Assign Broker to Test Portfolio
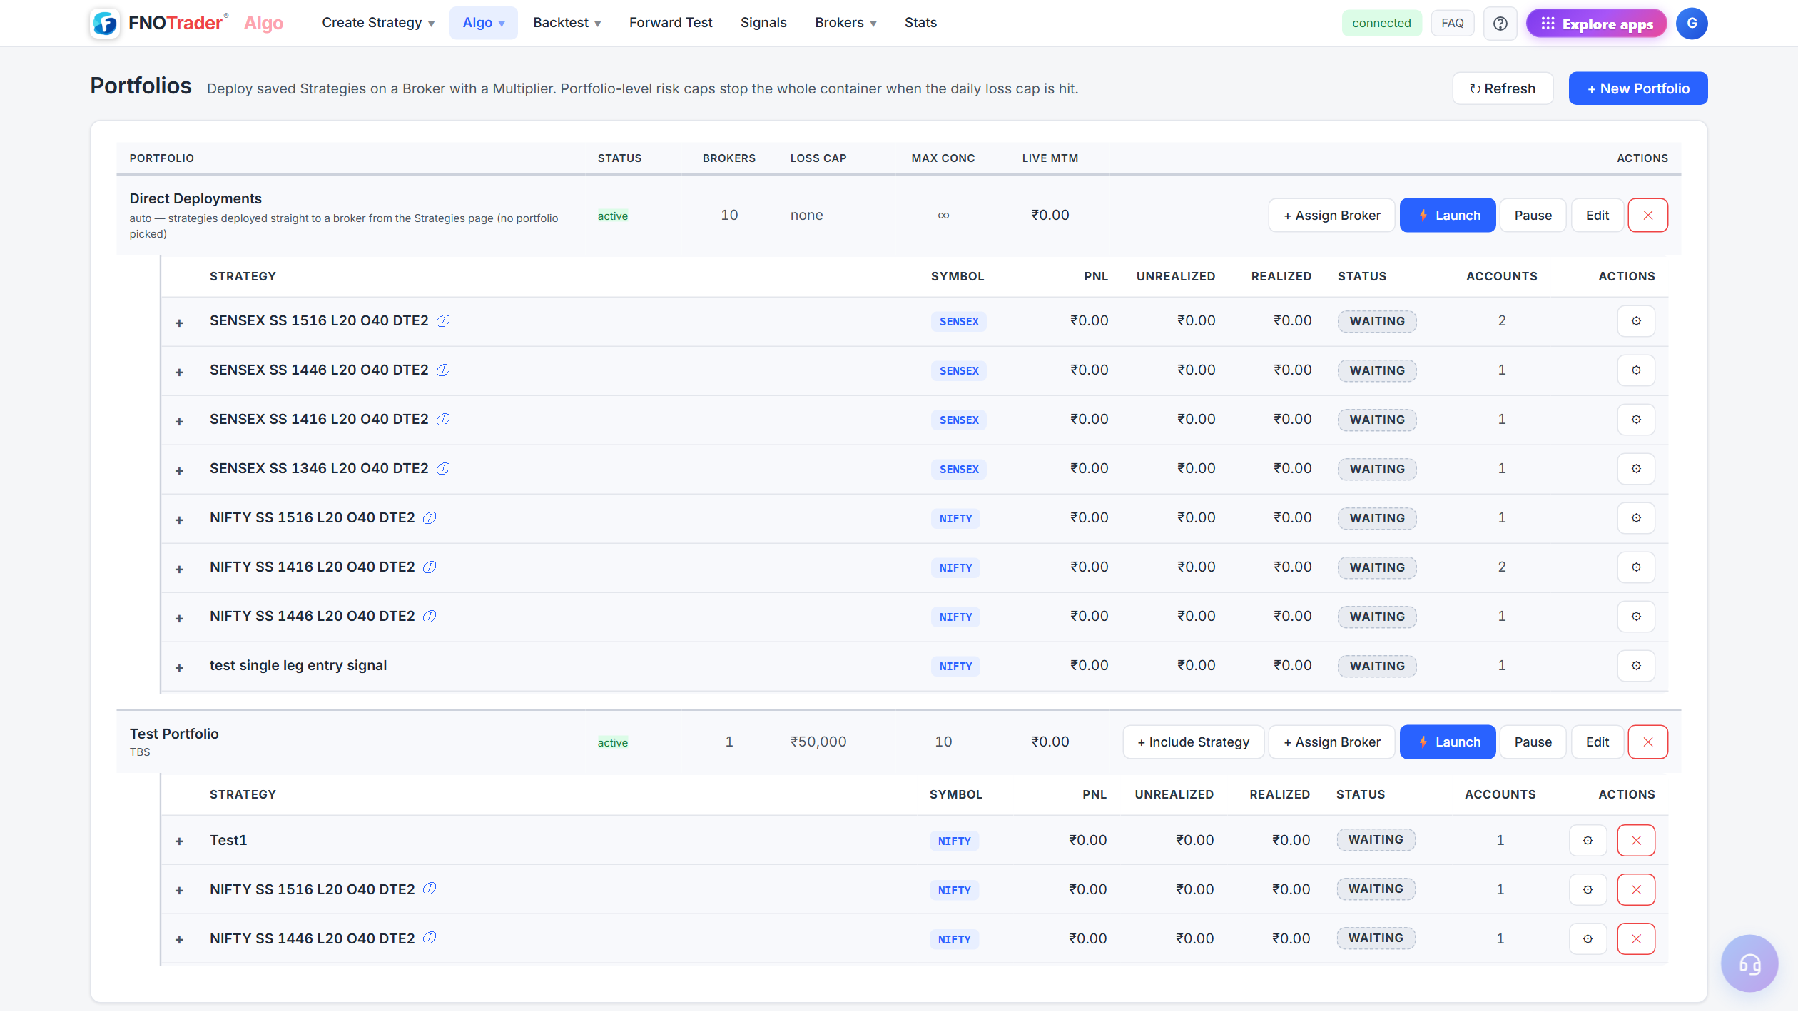The image size is (1798, 1012). click(1331, 742)
